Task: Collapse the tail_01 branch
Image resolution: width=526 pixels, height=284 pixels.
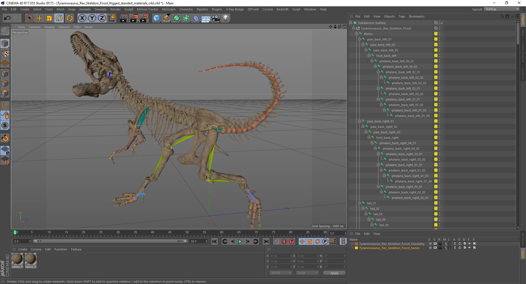Action: pyautogui.click(x=360, y=203)
